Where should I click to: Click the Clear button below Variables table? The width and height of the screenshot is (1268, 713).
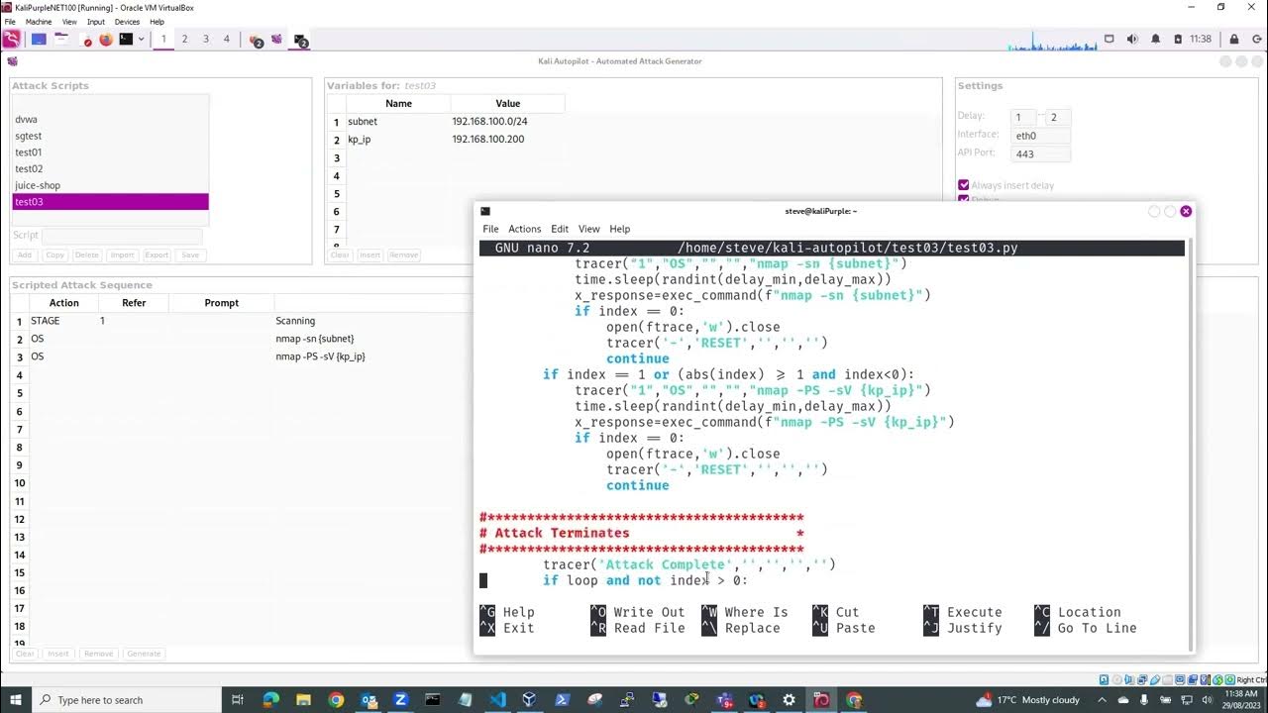coord(340,255)
